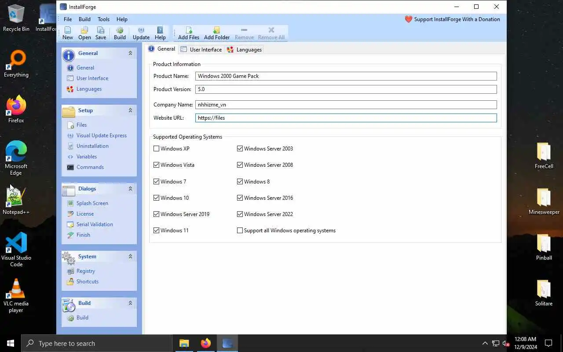Screen dimensions: 563x352
Task: Click the Product Name input field
Action: (x=346, y=76)
